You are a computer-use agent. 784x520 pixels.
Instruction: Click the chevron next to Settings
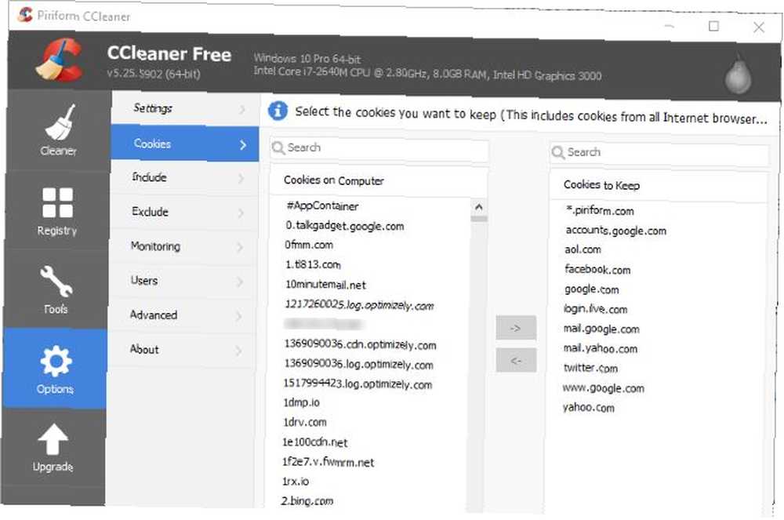(x=242, y=110)
